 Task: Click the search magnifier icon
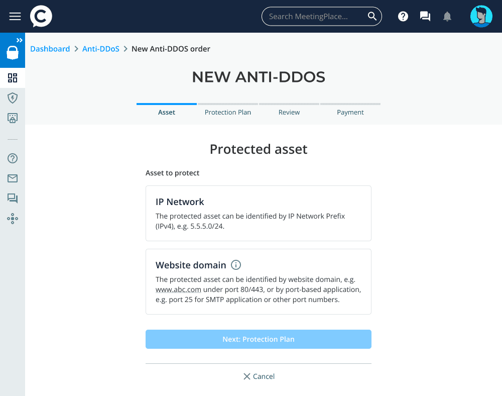(372, 17)
